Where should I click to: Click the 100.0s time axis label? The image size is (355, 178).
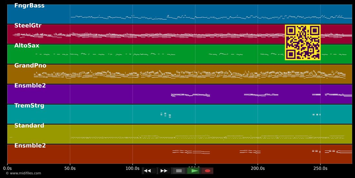(132, 168)
